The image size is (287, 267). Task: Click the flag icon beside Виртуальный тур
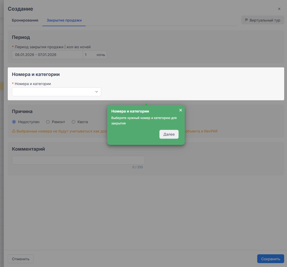[x=246, y=20]
